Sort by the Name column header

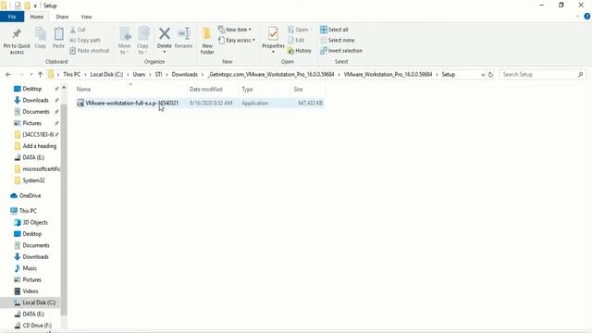tap(83, 90)
